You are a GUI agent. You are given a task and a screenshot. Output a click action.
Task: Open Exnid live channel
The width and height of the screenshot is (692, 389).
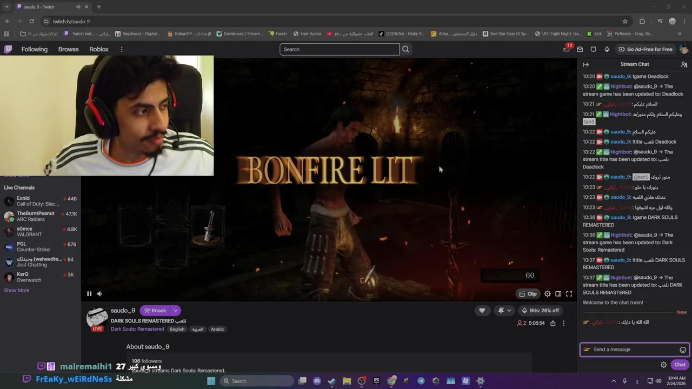(41, 201)
